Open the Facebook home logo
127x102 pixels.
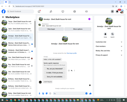[x=4, y=11]
